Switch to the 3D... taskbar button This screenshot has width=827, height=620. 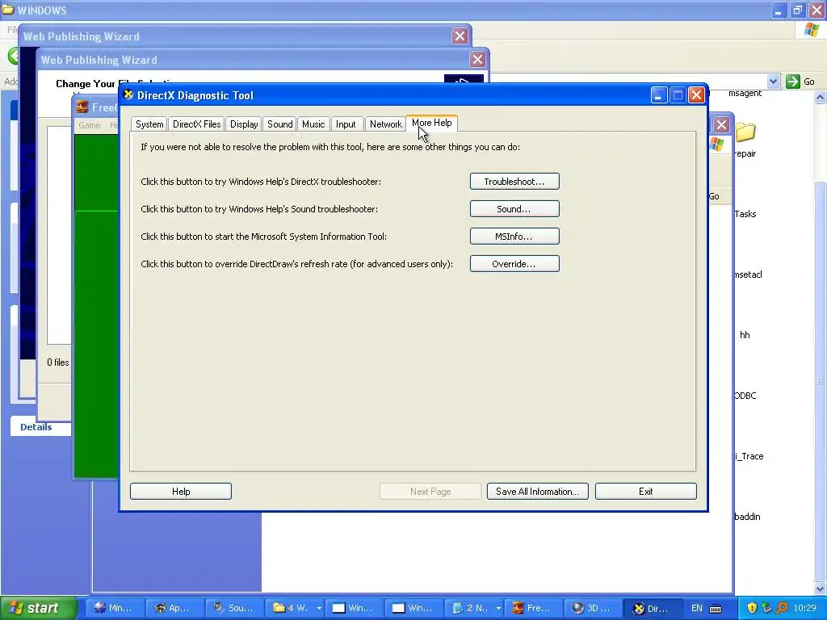click(x=593, y=608)
